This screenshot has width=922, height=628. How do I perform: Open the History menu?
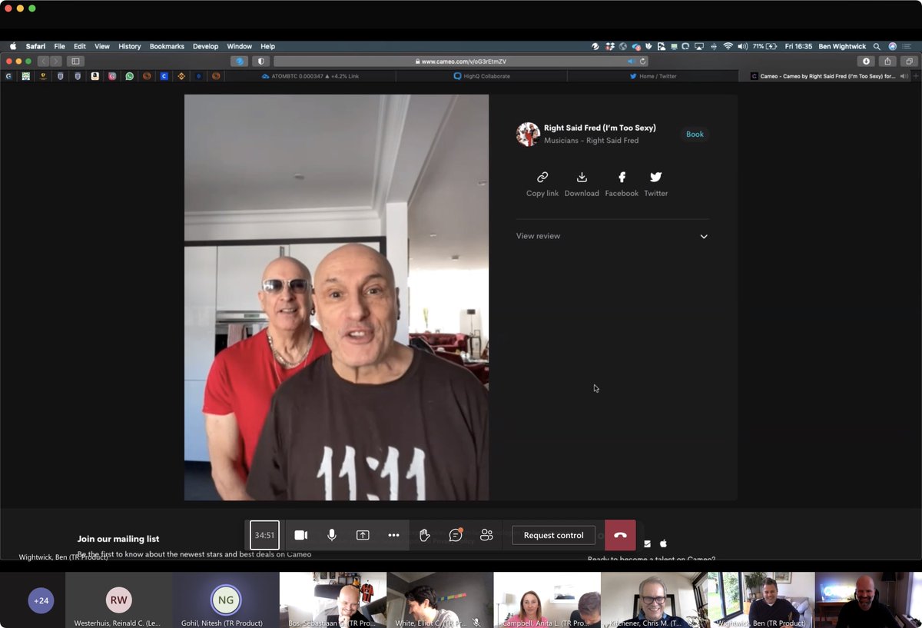coord(130,46)
